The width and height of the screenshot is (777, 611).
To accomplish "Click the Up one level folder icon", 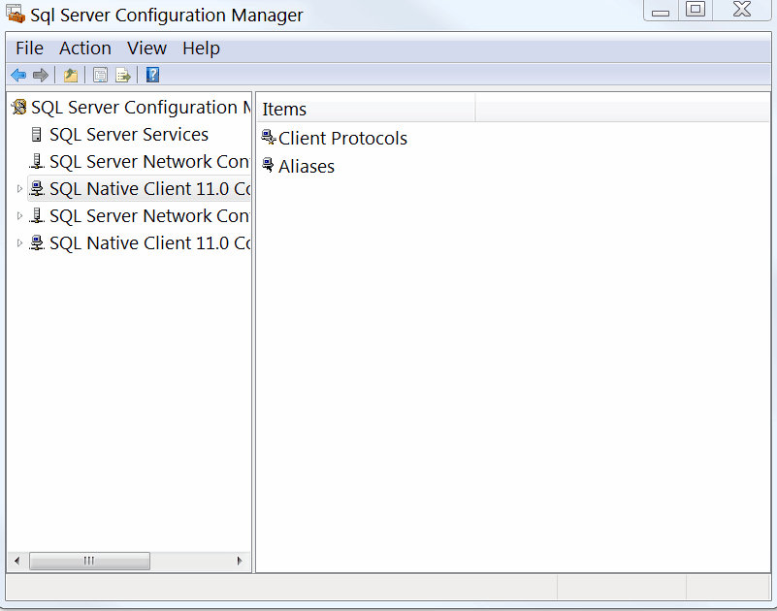I will (71, 76).
